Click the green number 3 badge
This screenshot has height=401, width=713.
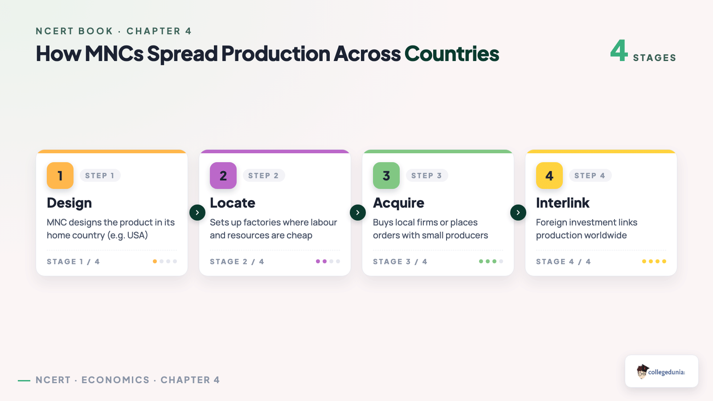click(x=386, y=176)
